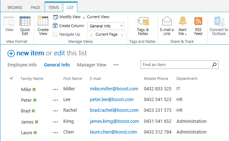Click the search magnifier icon
Viewport: 229px width, 141px height.
click(x=214, y=65)
